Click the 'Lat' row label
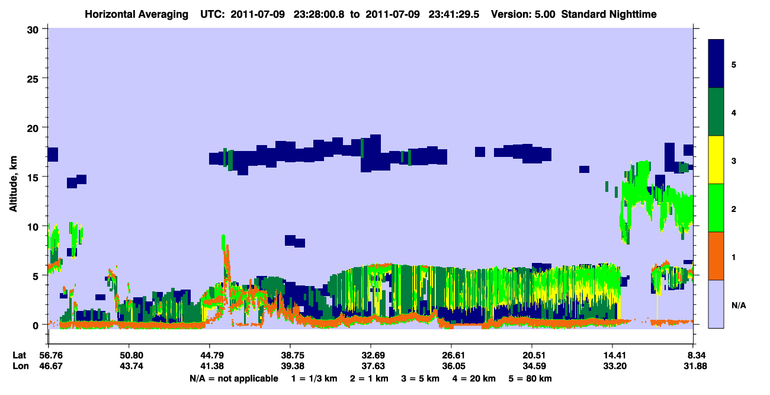770x395 pixels. (20, 355)
